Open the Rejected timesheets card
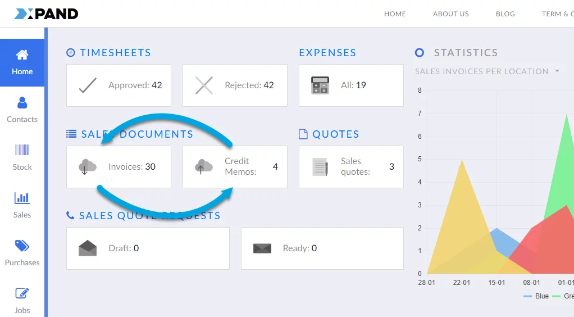 [x=235, y=85]
